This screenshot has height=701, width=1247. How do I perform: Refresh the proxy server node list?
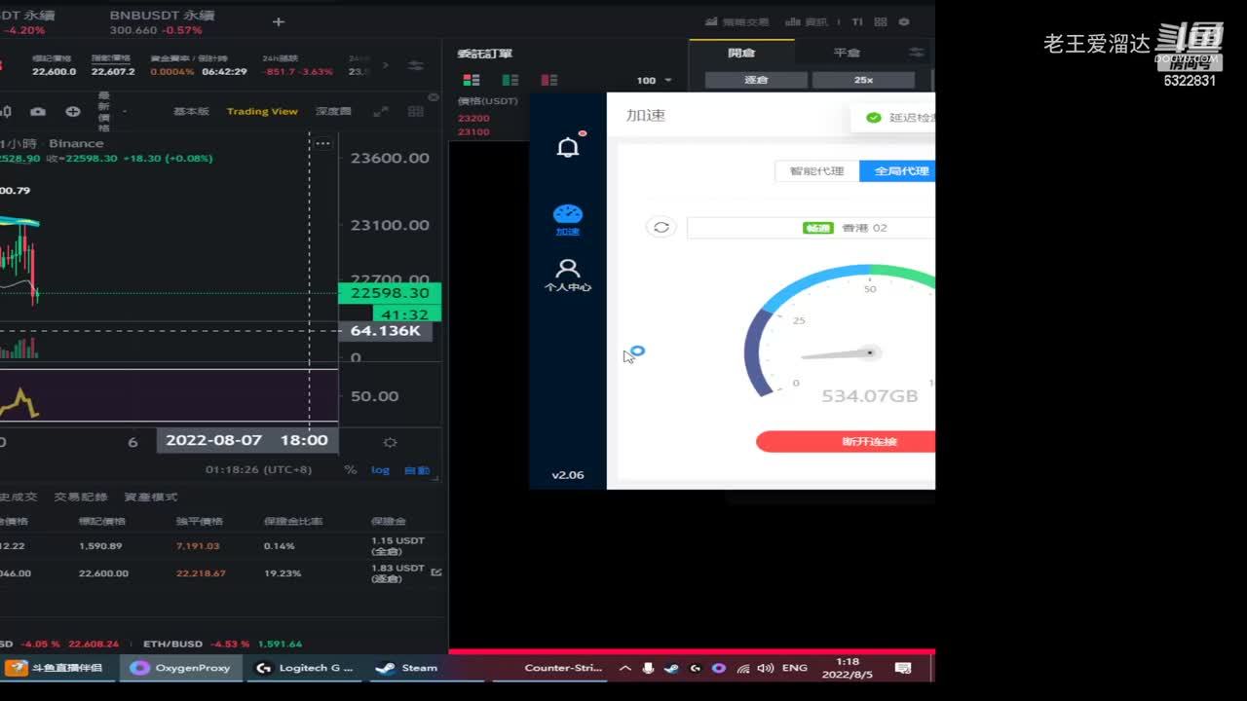661,227
